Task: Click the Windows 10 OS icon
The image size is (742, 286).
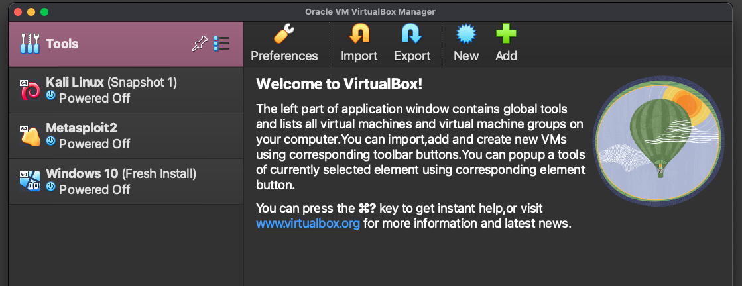Action: [31, 181]
